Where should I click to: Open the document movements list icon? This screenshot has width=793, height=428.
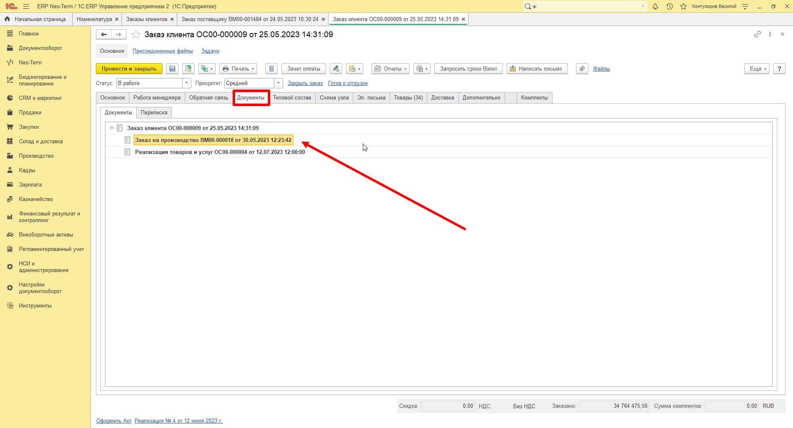[271, 69]
